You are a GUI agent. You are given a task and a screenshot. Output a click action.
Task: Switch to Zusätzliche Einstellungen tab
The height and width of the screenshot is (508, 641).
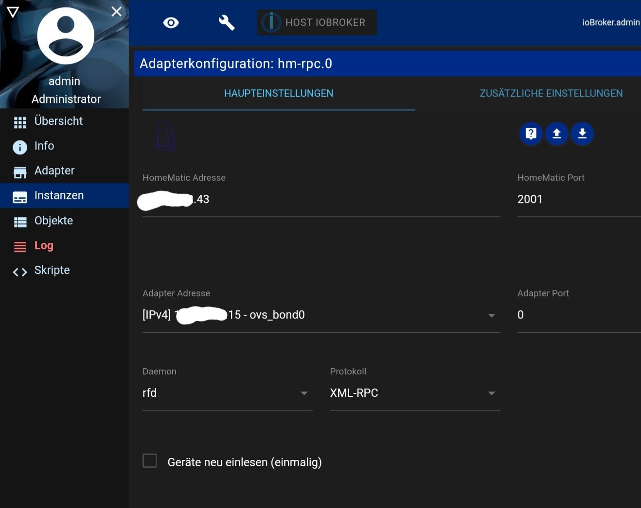click(x=551, y=93)
